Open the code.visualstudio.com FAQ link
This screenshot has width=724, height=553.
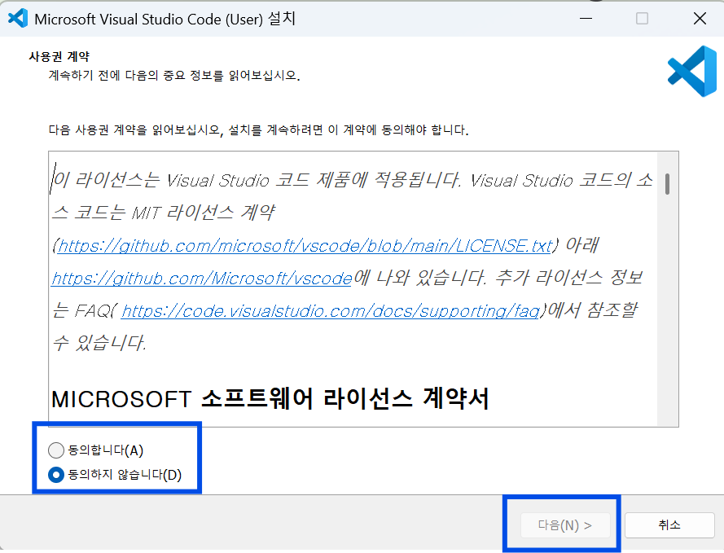(330, 311)
